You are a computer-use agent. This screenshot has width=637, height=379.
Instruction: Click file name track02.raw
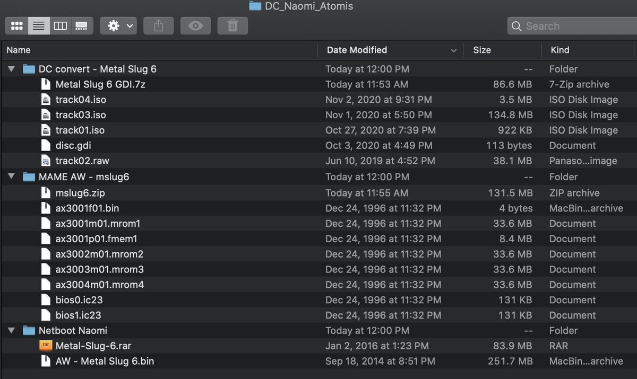[82, 161]
